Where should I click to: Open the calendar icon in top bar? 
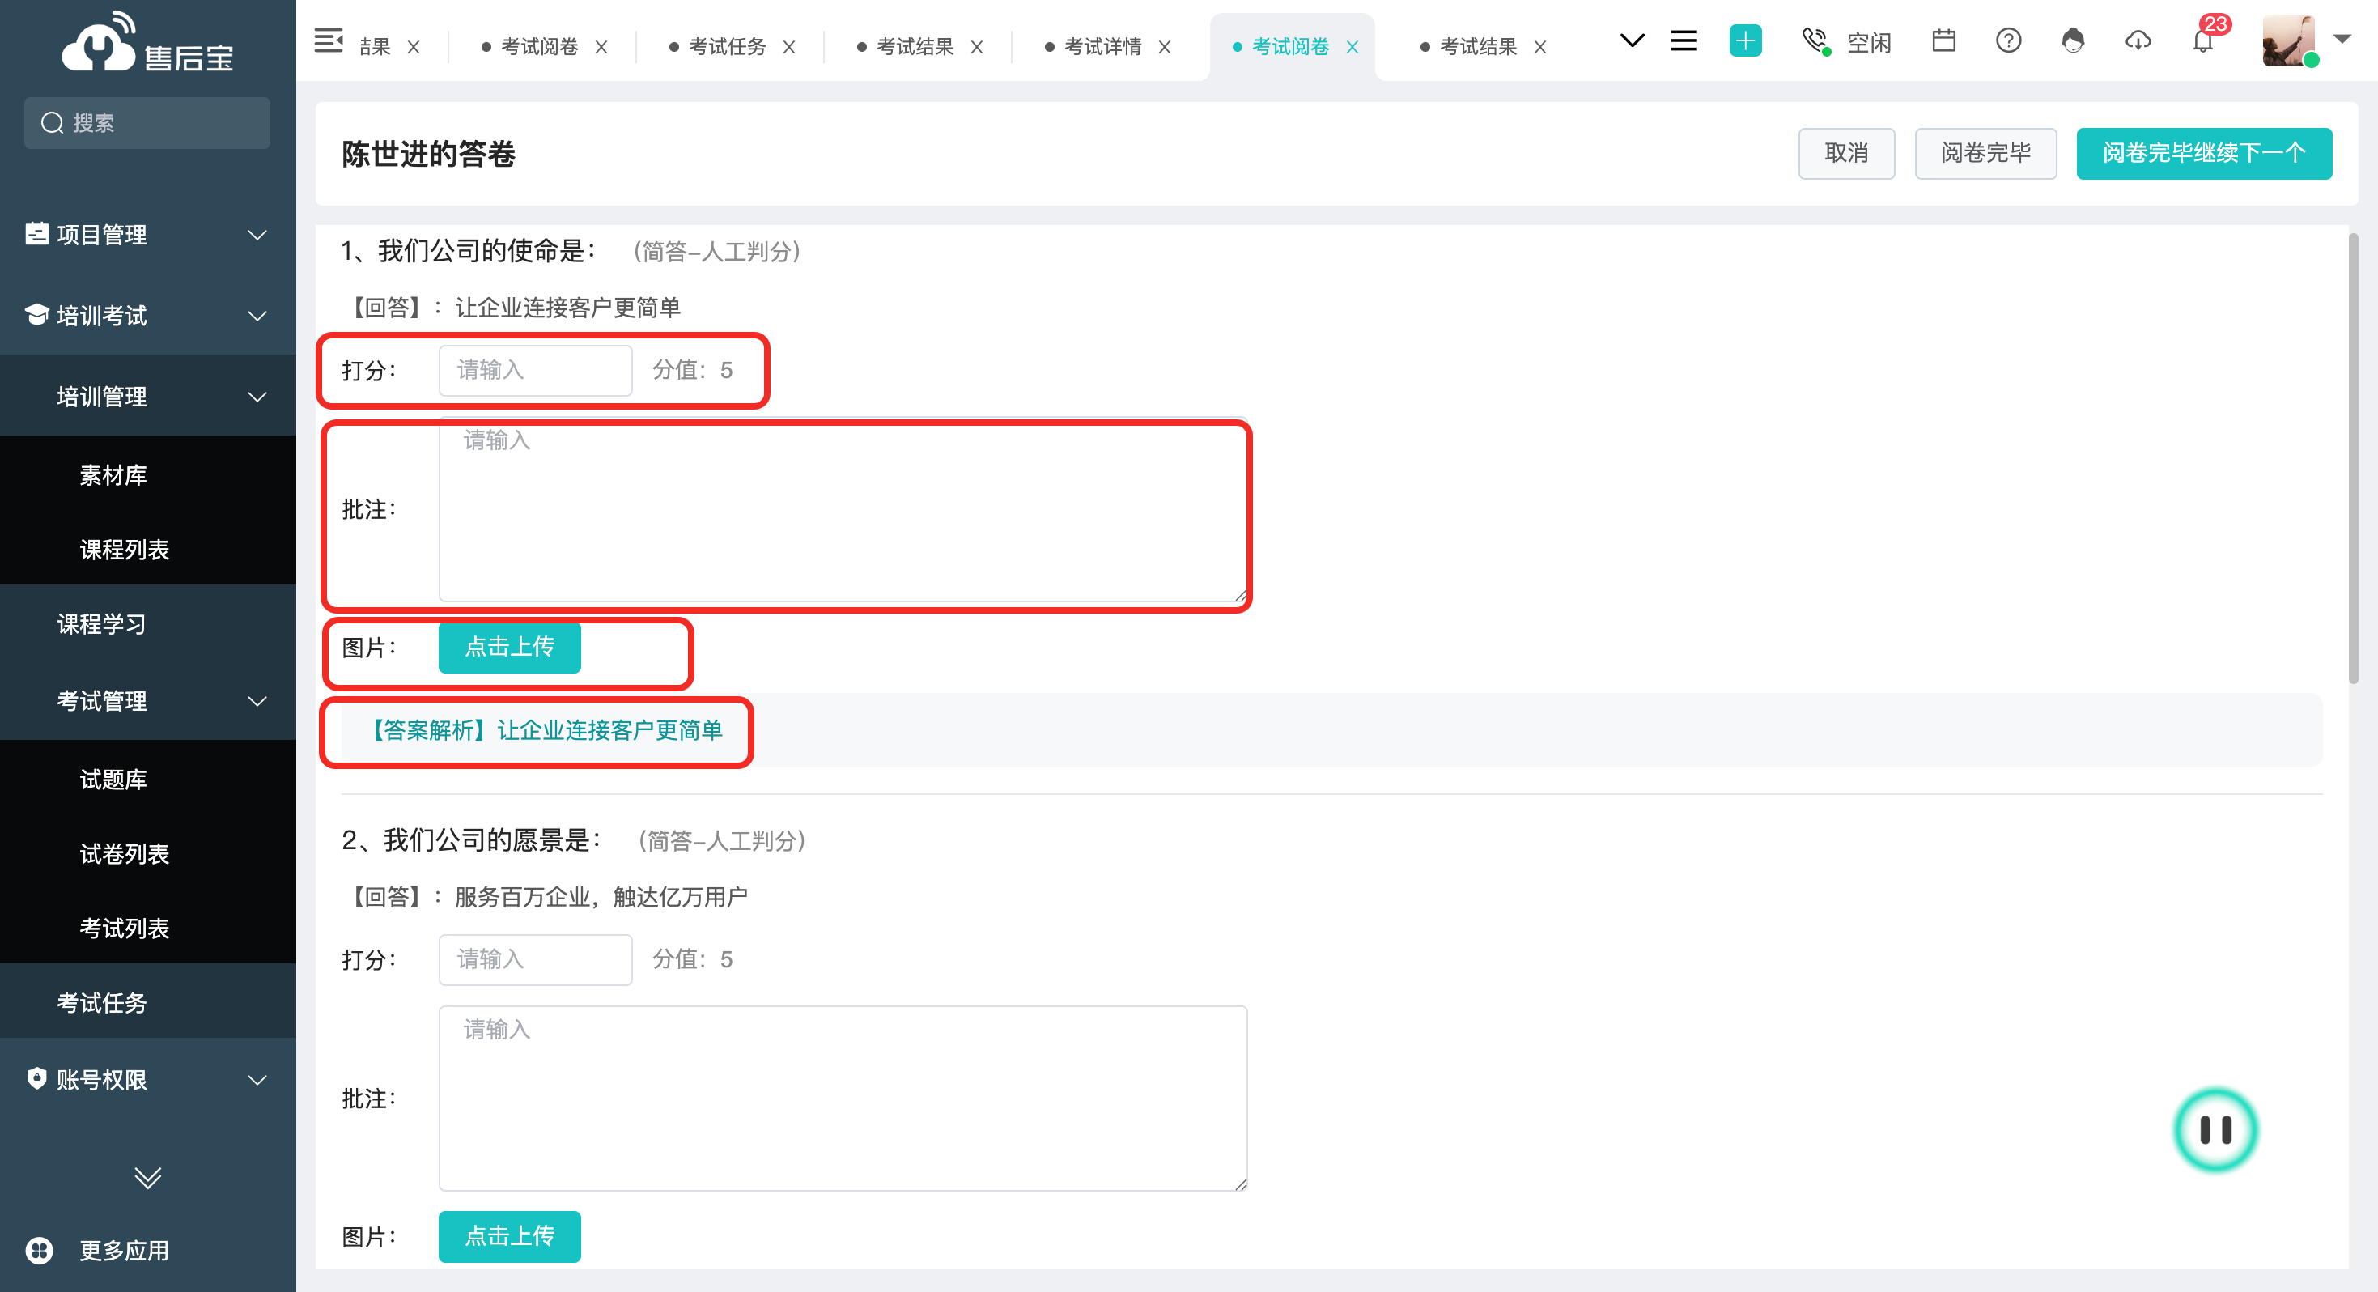(1943, 41)
